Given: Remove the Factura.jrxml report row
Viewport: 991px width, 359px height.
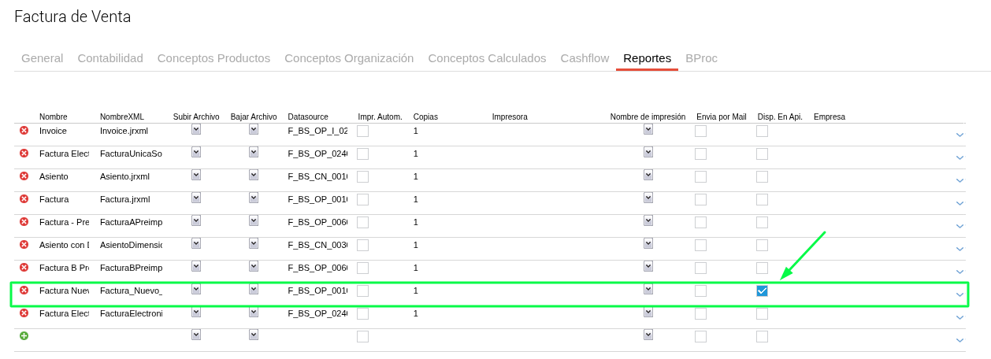Looking at the screenshot, I should [24, 199].
